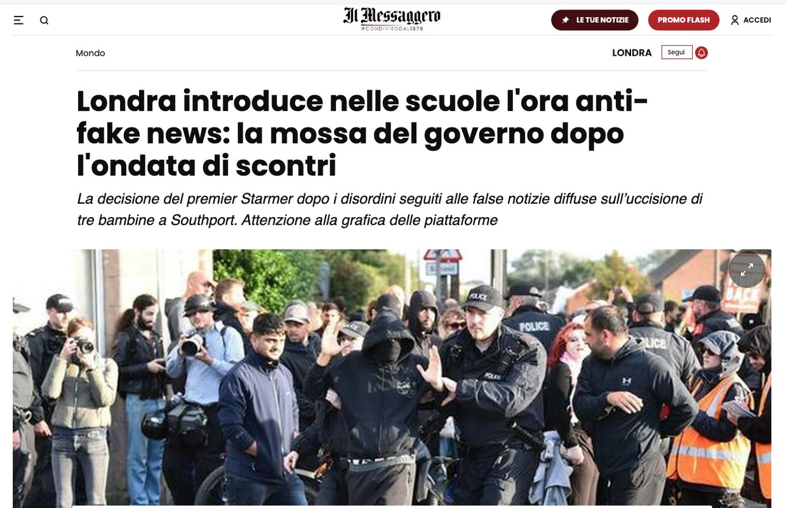Enable the red bell notification icon
Image resolution: width=786 pixels, height=508 pixels.
tap(701, 53)
